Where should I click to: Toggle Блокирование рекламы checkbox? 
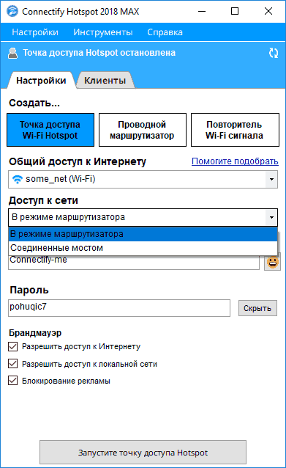[x=12, y=381]
